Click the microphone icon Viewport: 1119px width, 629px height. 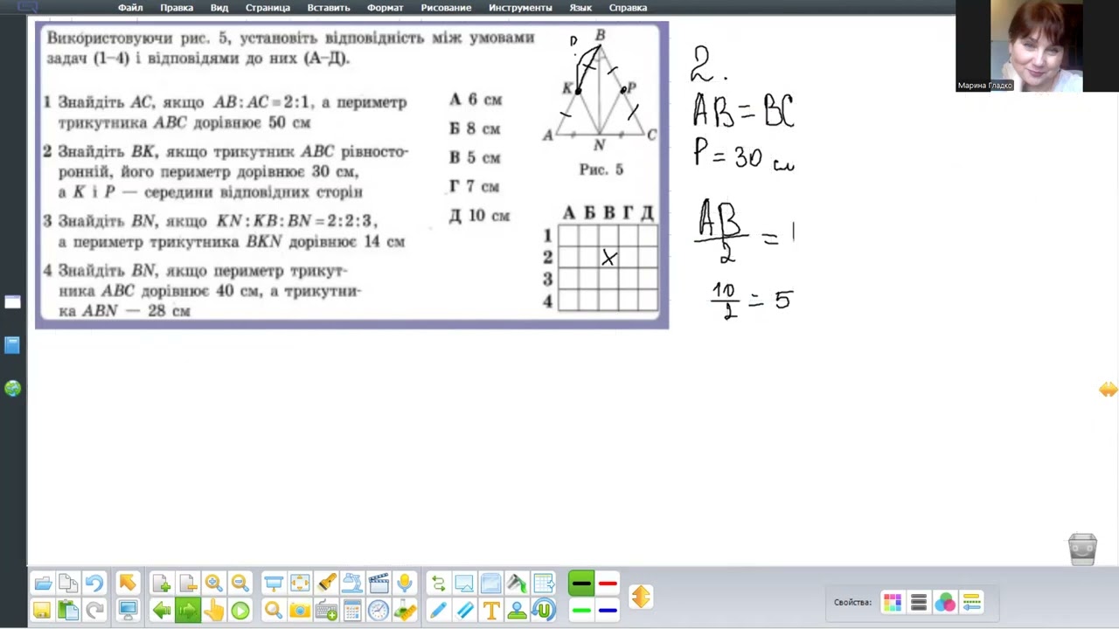click(x=404, y=583)
